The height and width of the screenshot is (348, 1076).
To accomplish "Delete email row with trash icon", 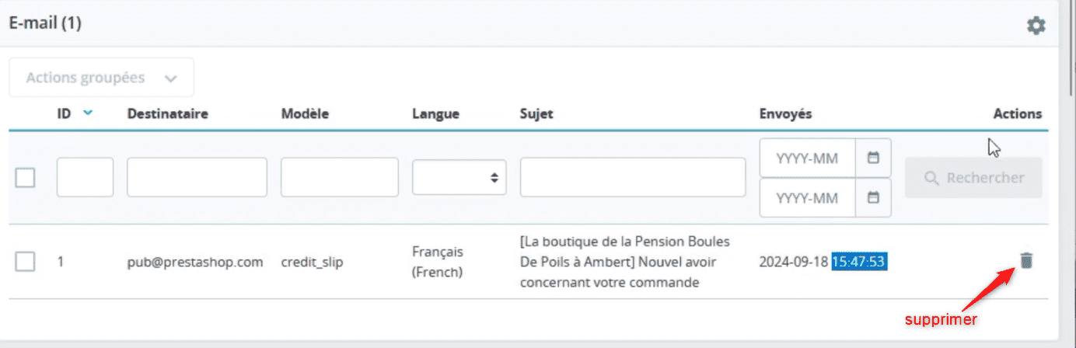I will [1026, 261].
